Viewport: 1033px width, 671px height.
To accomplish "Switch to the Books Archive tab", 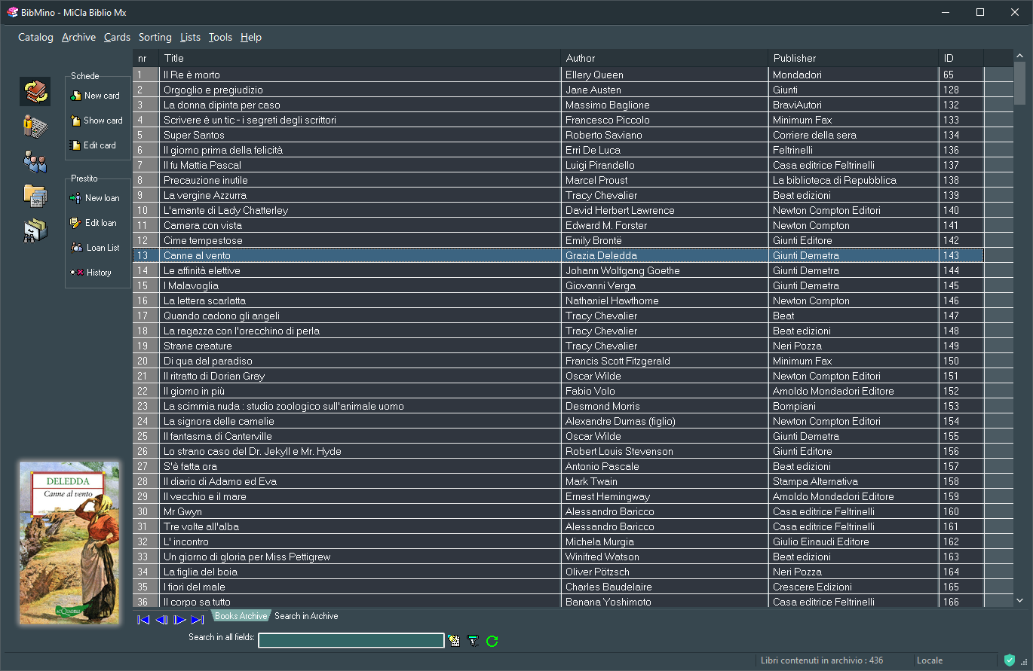I will click(x=241, y=615).
